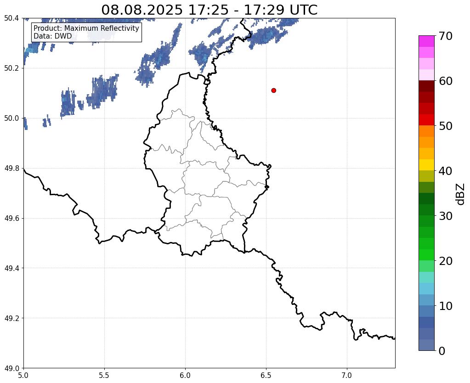Click the latitude axis label 49.0
The image size is (470, 383).
pos(11,368)
